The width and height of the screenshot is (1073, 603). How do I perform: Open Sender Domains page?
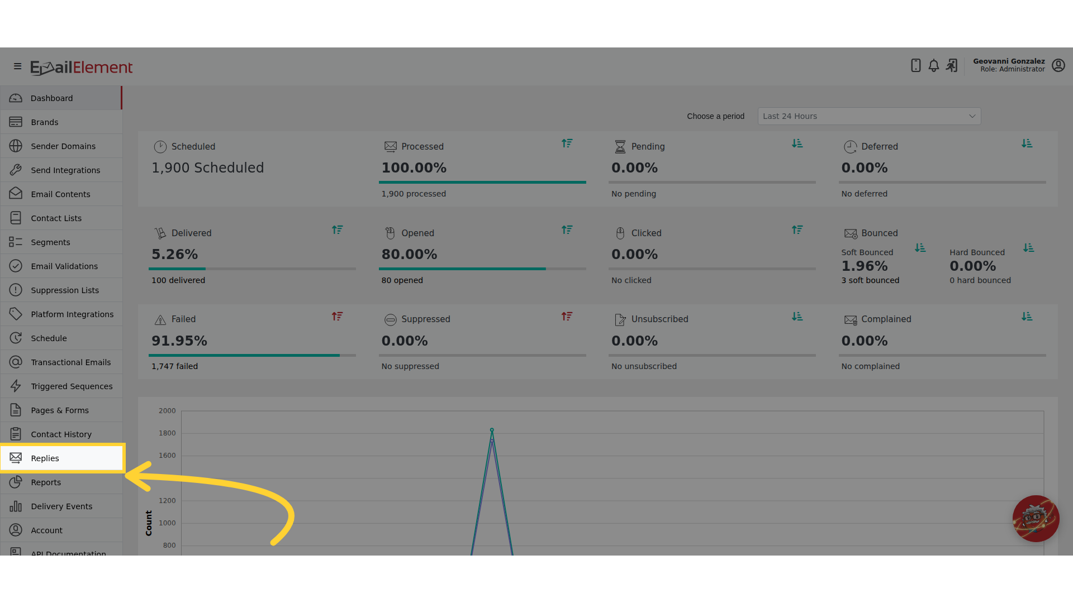(61, 146)
